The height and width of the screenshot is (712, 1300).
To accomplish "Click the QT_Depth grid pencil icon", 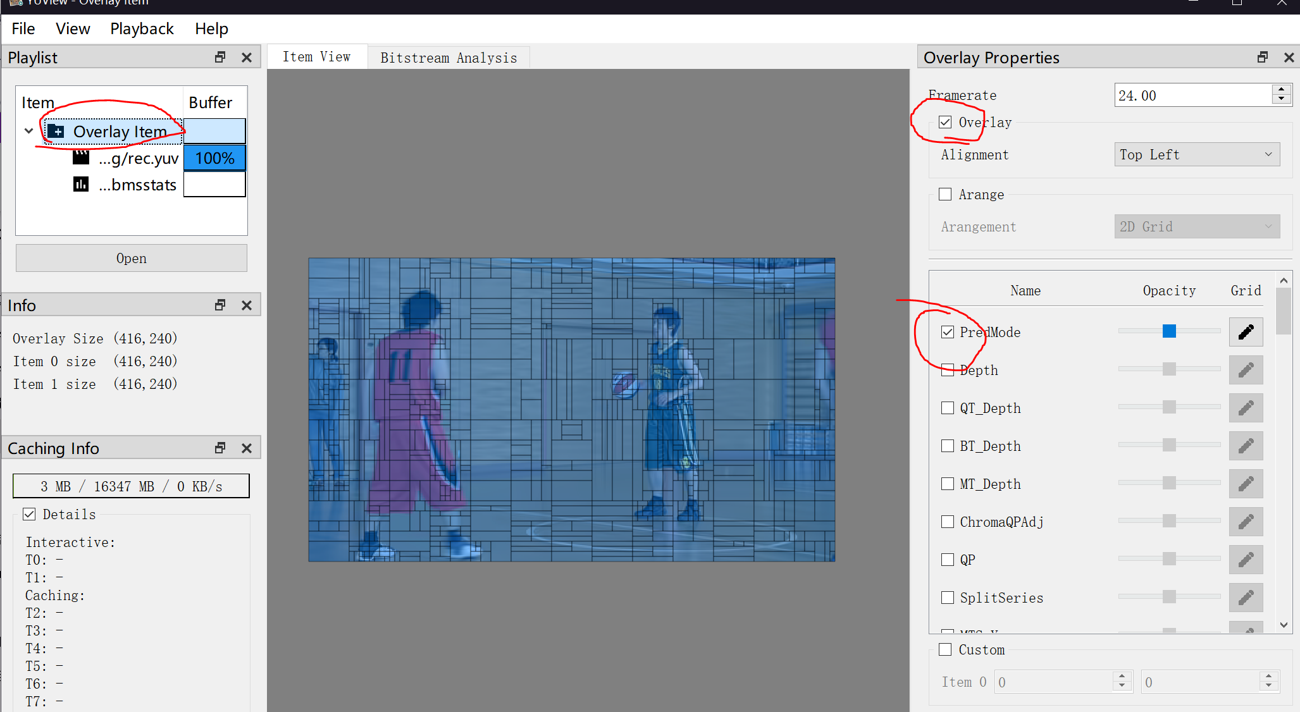I will (x=1246, y=408).
